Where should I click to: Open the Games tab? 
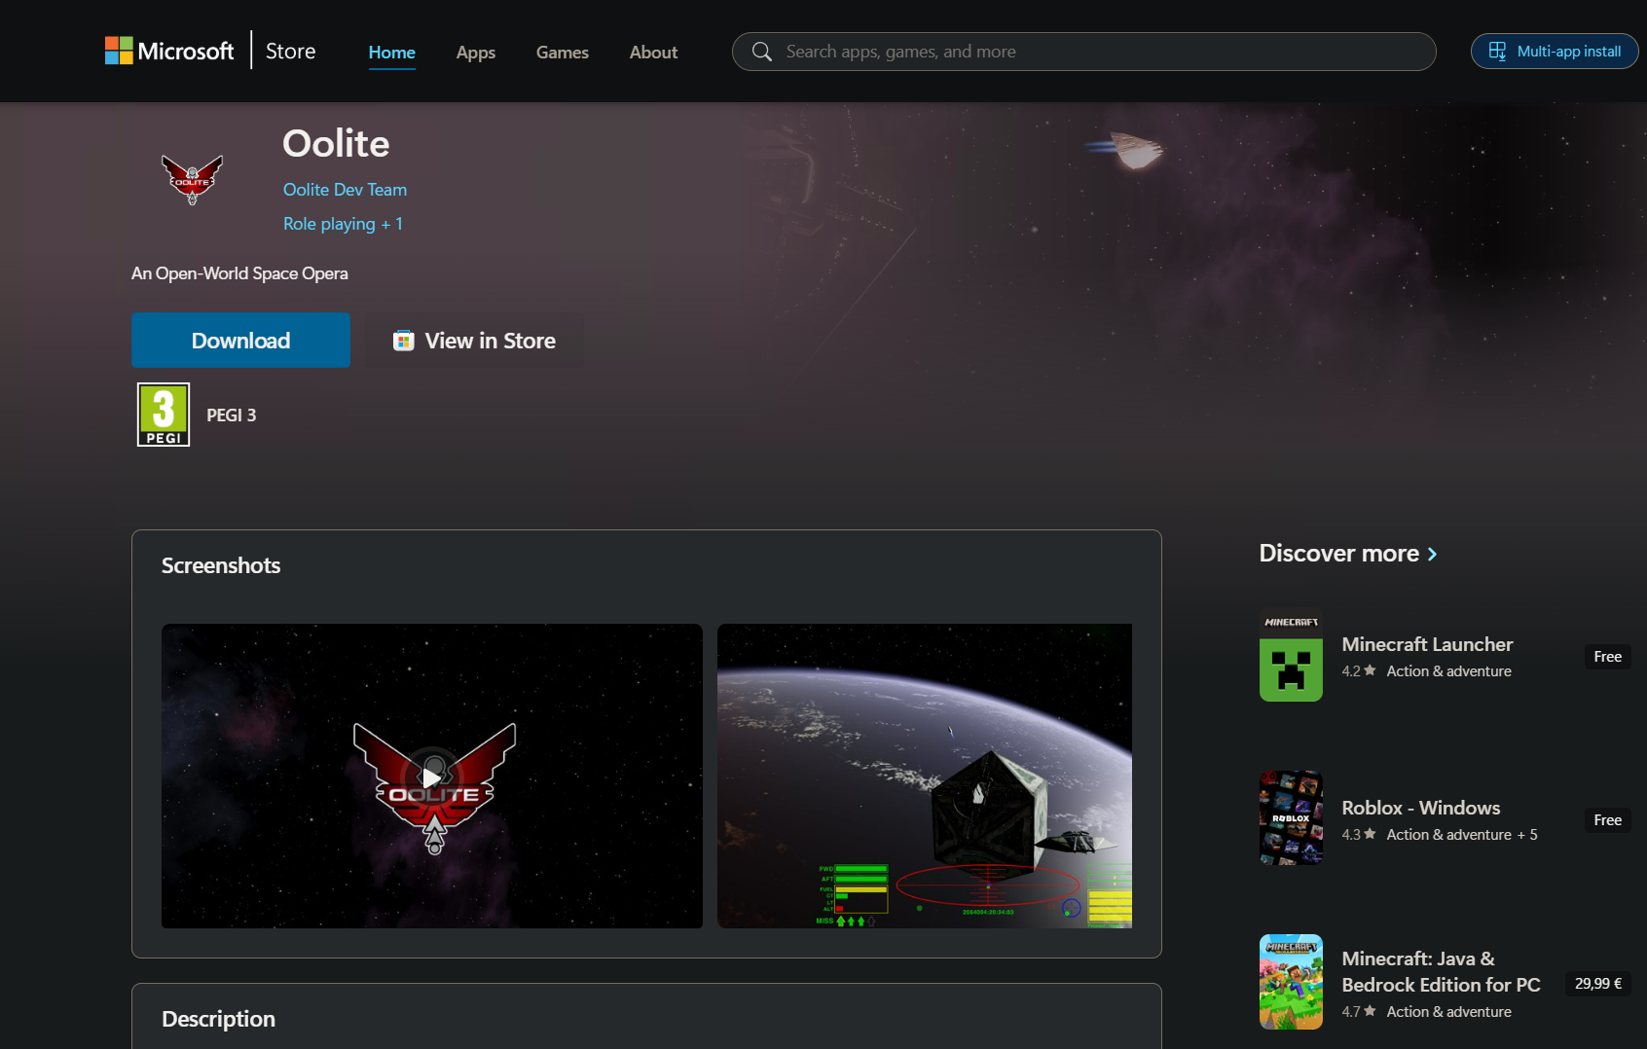[x=563, y=53]
